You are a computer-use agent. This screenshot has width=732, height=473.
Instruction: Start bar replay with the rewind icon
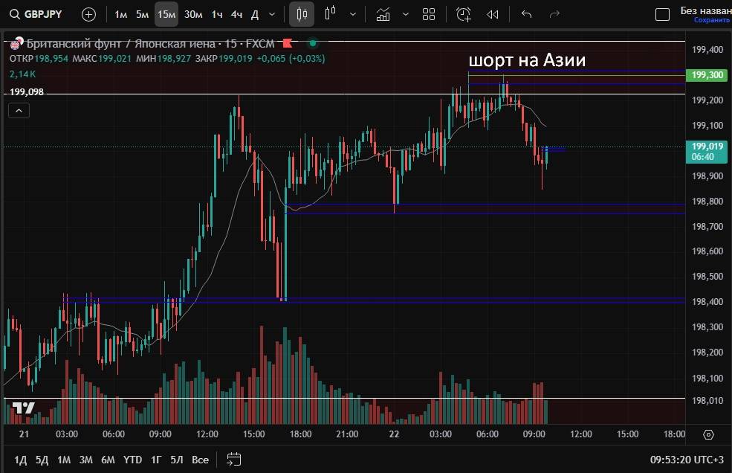click(x=492, y=14)
